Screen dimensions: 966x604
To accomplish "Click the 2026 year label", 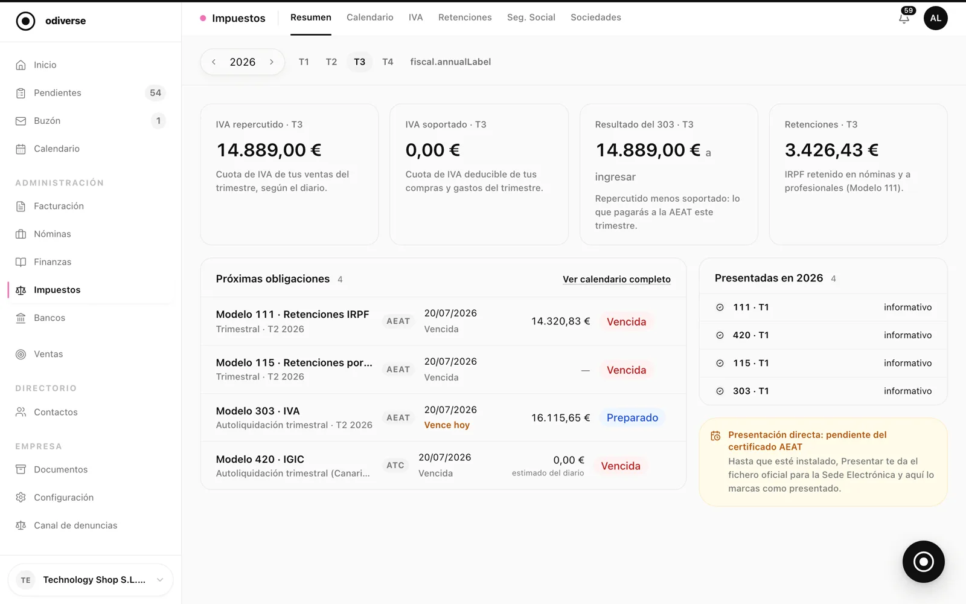I will (243, 62).
